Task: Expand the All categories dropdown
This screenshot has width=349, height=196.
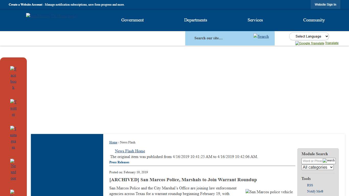Action: (317, 167)
